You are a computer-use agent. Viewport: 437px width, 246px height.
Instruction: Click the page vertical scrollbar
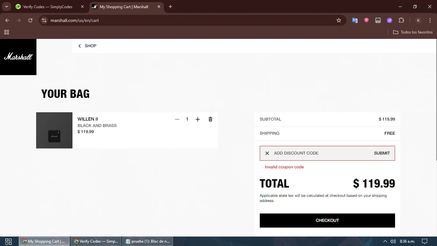[436, 100]
